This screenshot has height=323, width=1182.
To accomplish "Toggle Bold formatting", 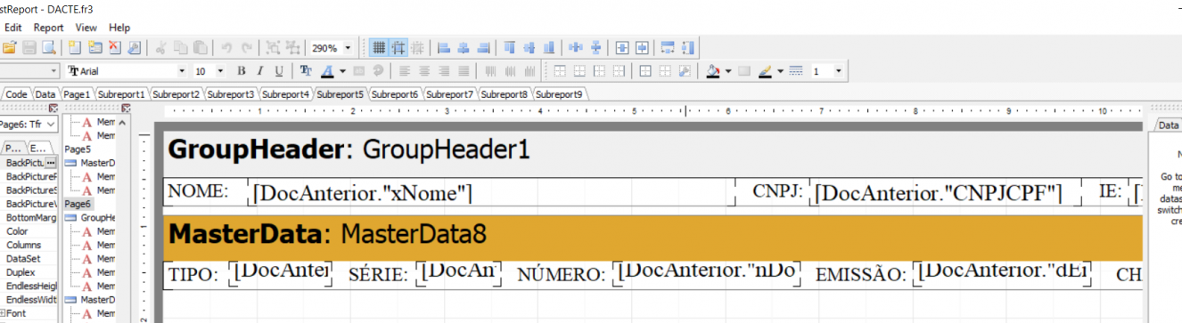I will [x=241, y=71].
